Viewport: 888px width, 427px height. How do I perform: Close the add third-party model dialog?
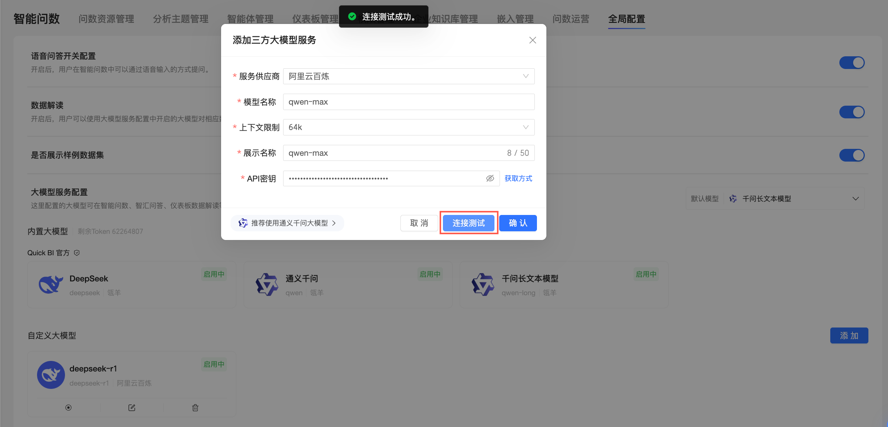click(532, 40)
